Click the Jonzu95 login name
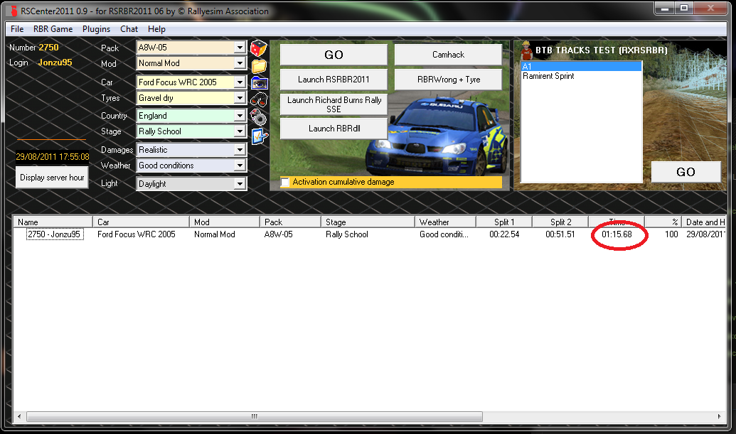 coord(55,63)
